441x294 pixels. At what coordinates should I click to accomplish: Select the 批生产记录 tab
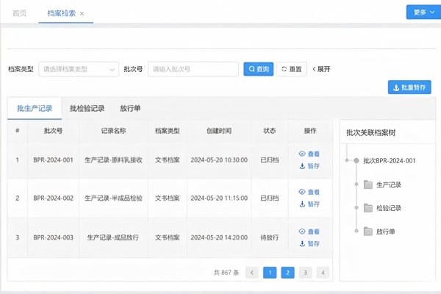pos(35,108)
